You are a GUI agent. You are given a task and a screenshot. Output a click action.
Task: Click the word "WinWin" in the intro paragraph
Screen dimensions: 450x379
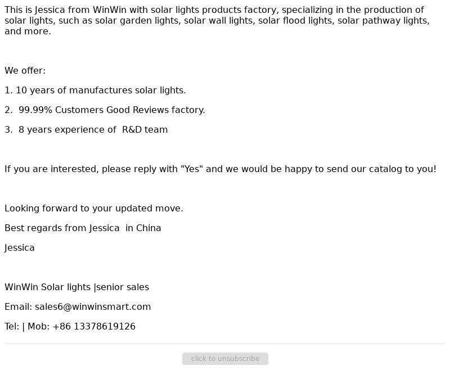click(109, 10)
